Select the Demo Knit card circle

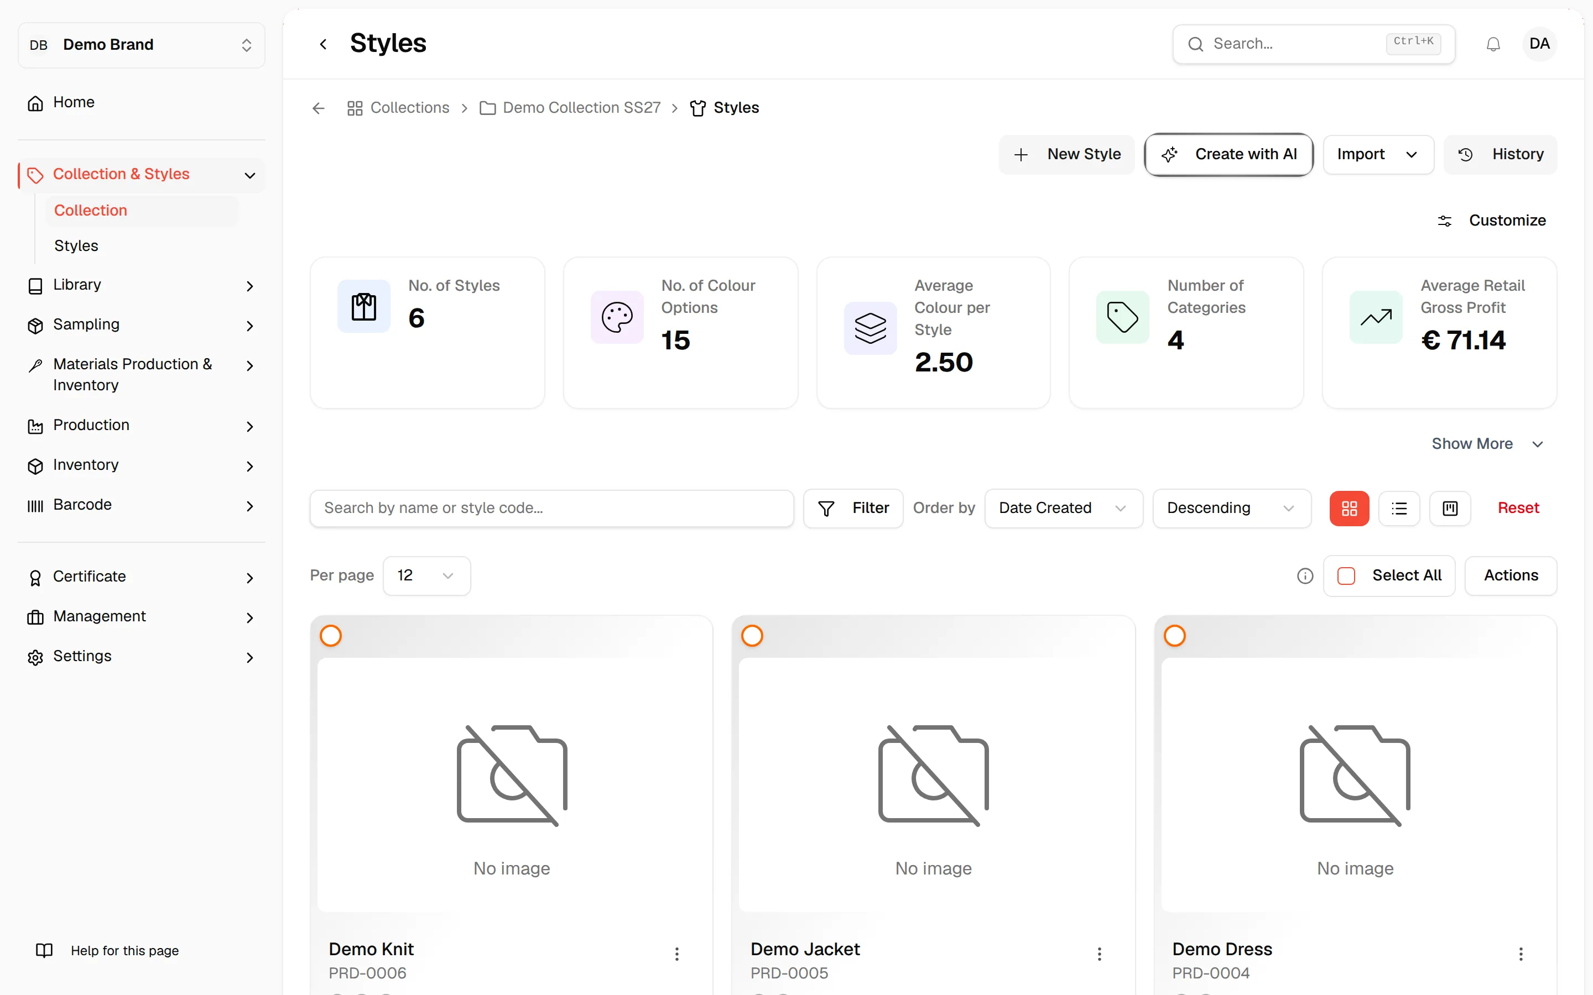(330, 636)
